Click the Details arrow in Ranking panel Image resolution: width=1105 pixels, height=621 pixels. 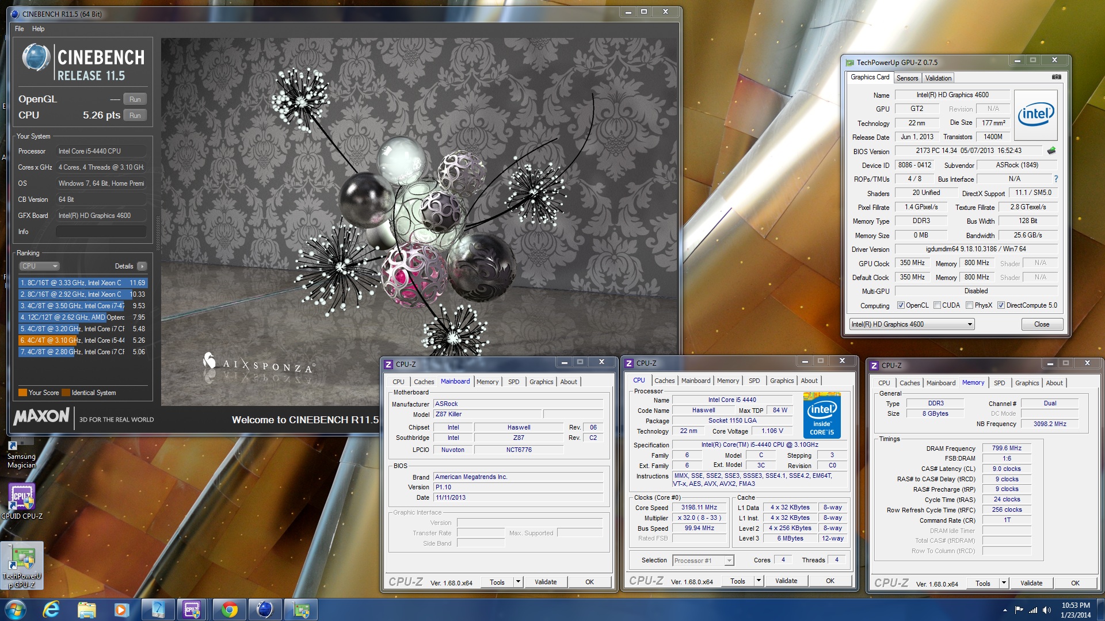[142, 266]
